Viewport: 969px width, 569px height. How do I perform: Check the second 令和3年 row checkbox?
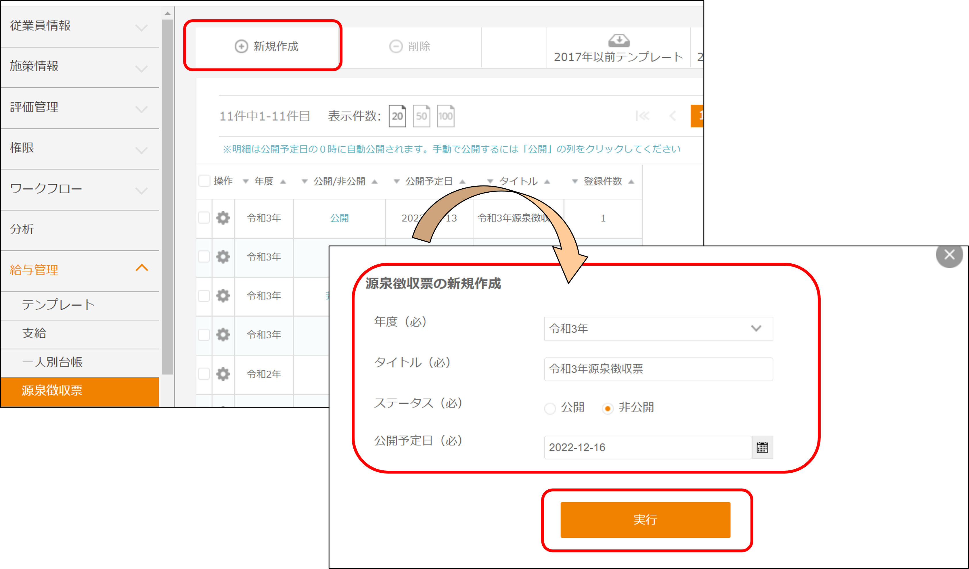204,256
